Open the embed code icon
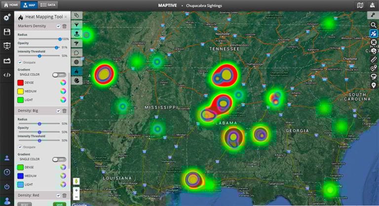 (7, 75)
